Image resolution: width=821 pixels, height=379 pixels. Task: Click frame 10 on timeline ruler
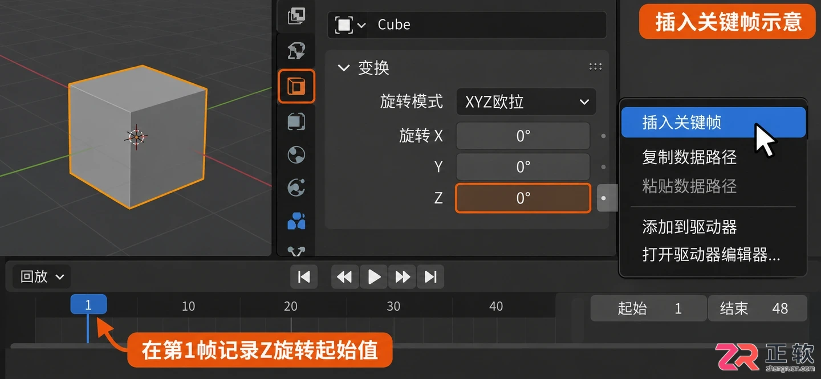[x=188, y=307]
